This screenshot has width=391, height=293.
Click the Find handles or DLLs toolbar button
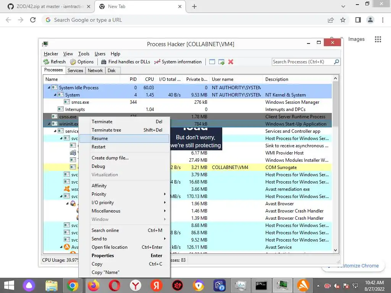pos(125,62)
